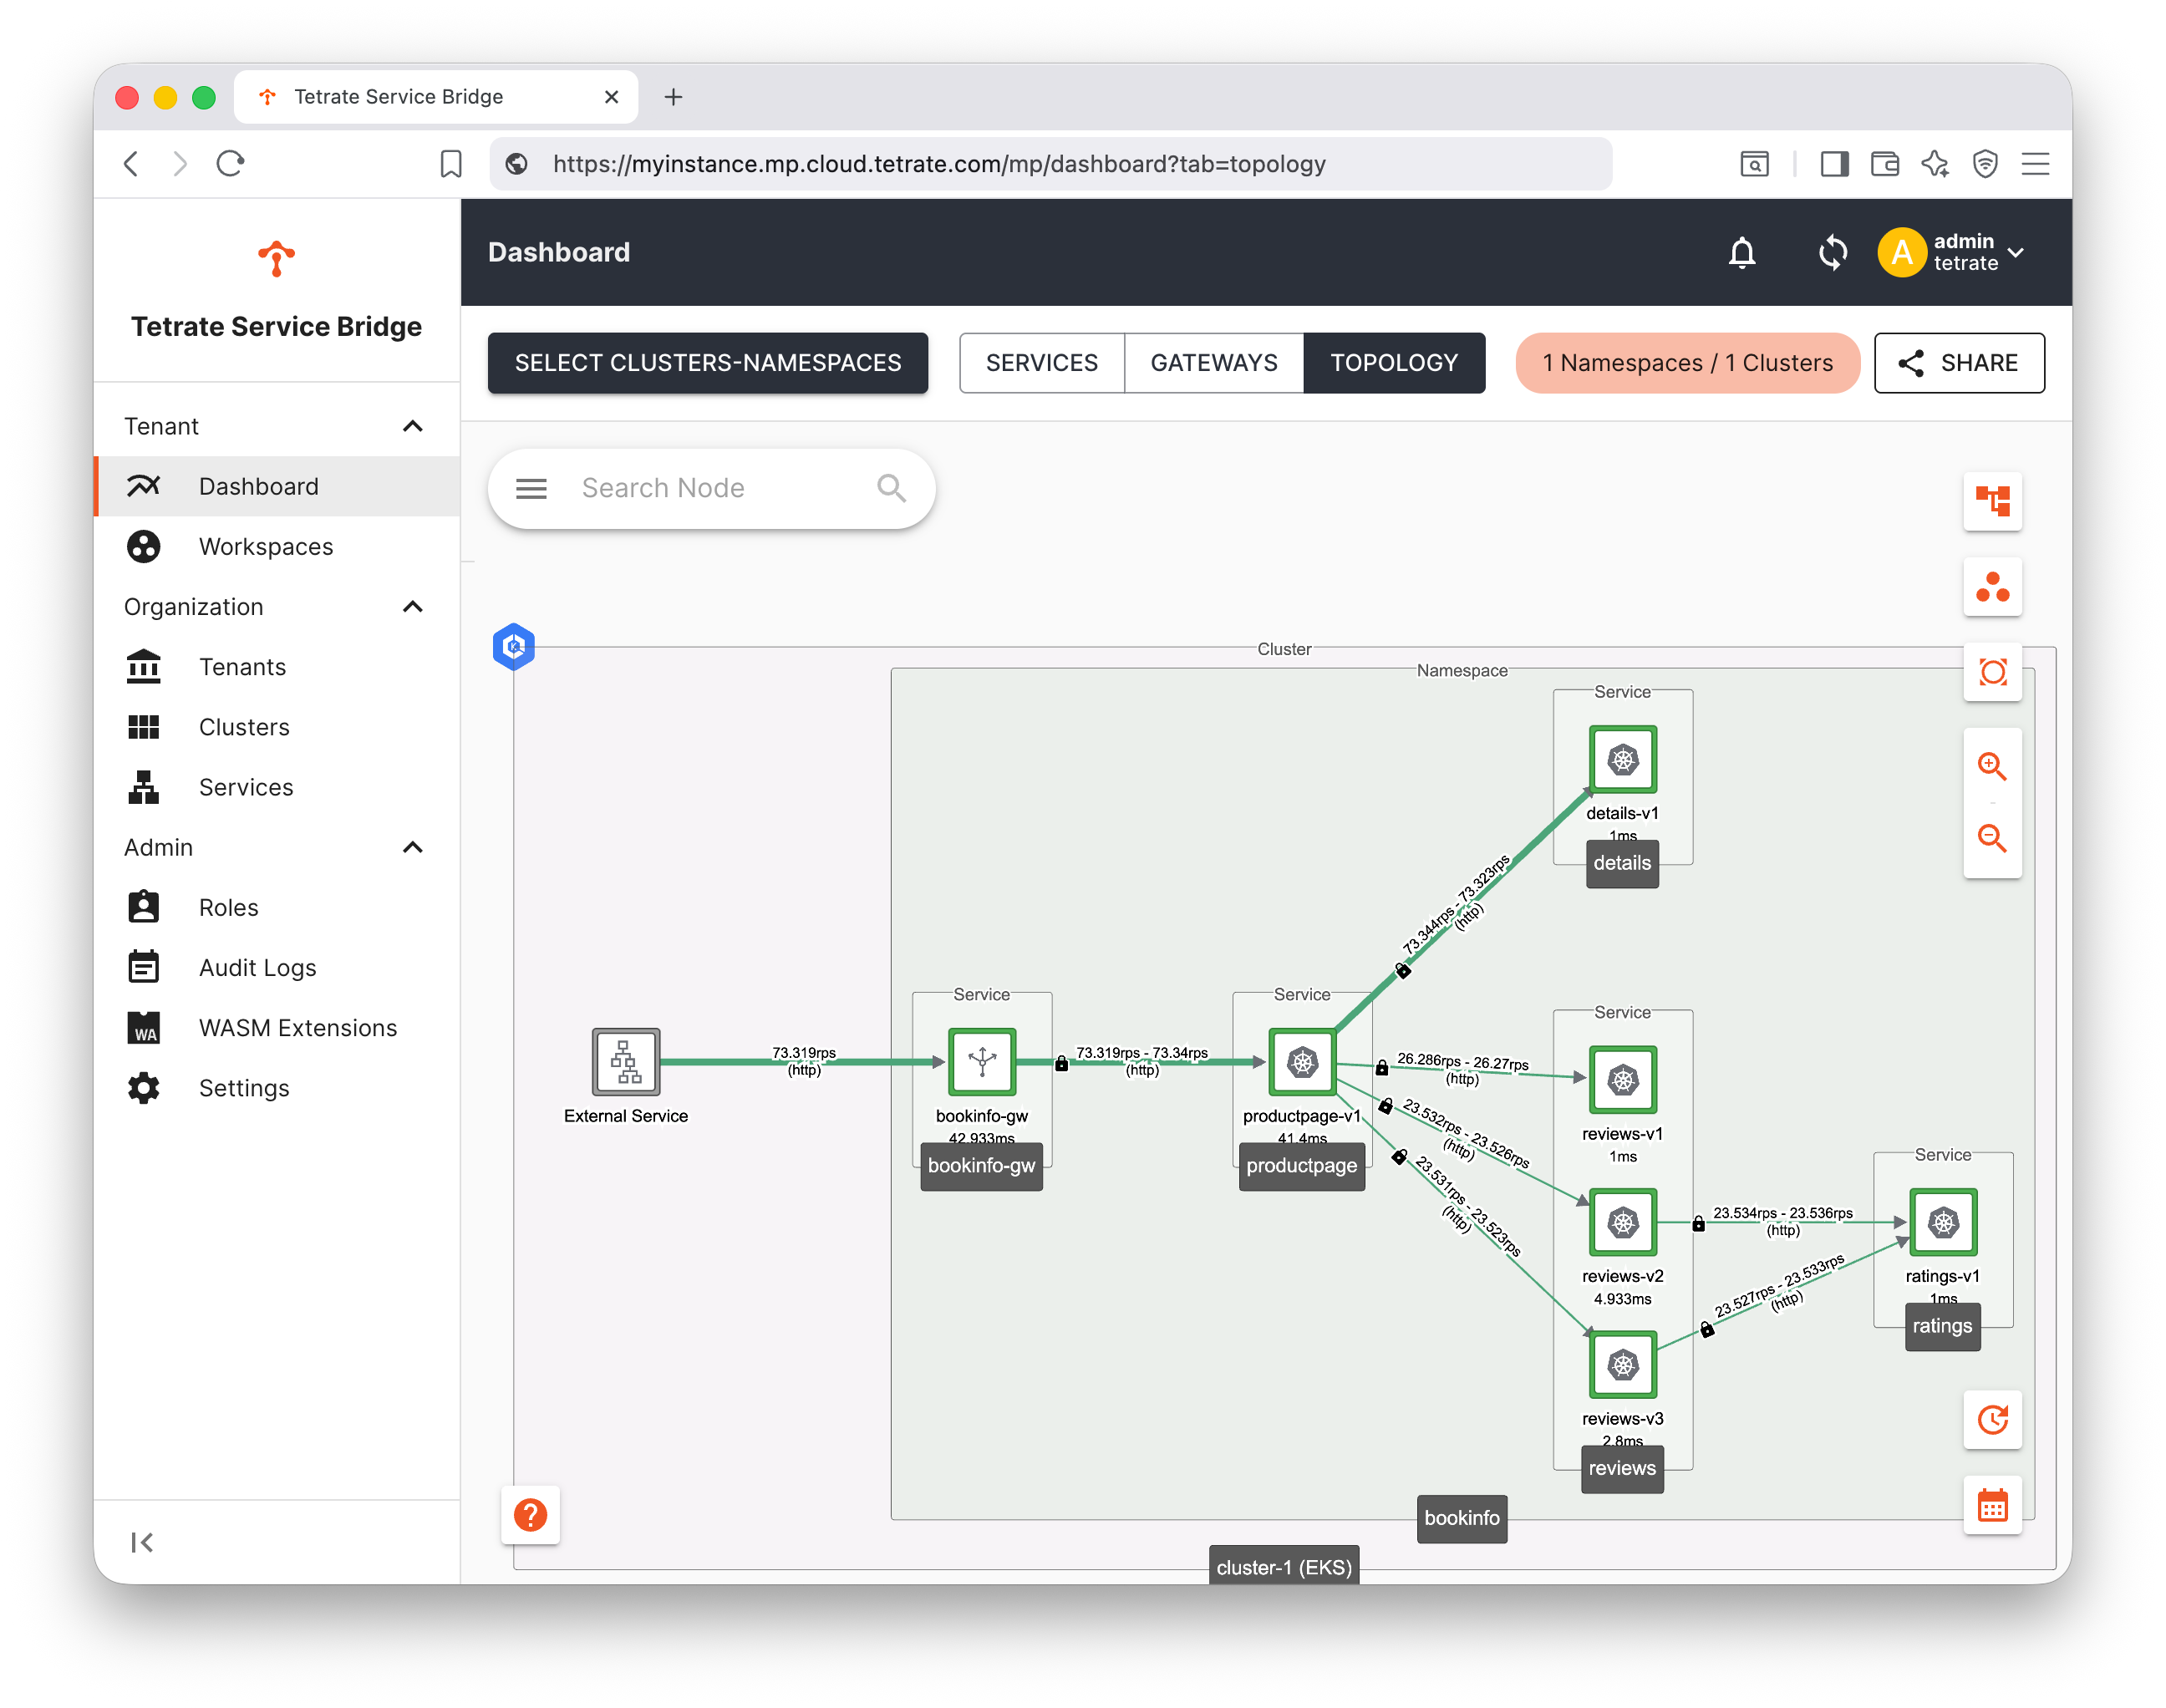Open the calendar date range icon

pyautogui.click(x=1991, y=1505)
